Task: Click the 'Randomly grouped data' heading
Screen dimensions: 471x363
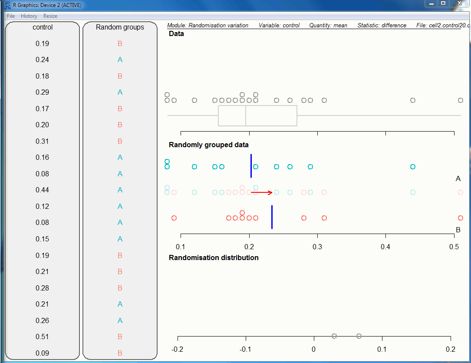Action: coord(208,145)
